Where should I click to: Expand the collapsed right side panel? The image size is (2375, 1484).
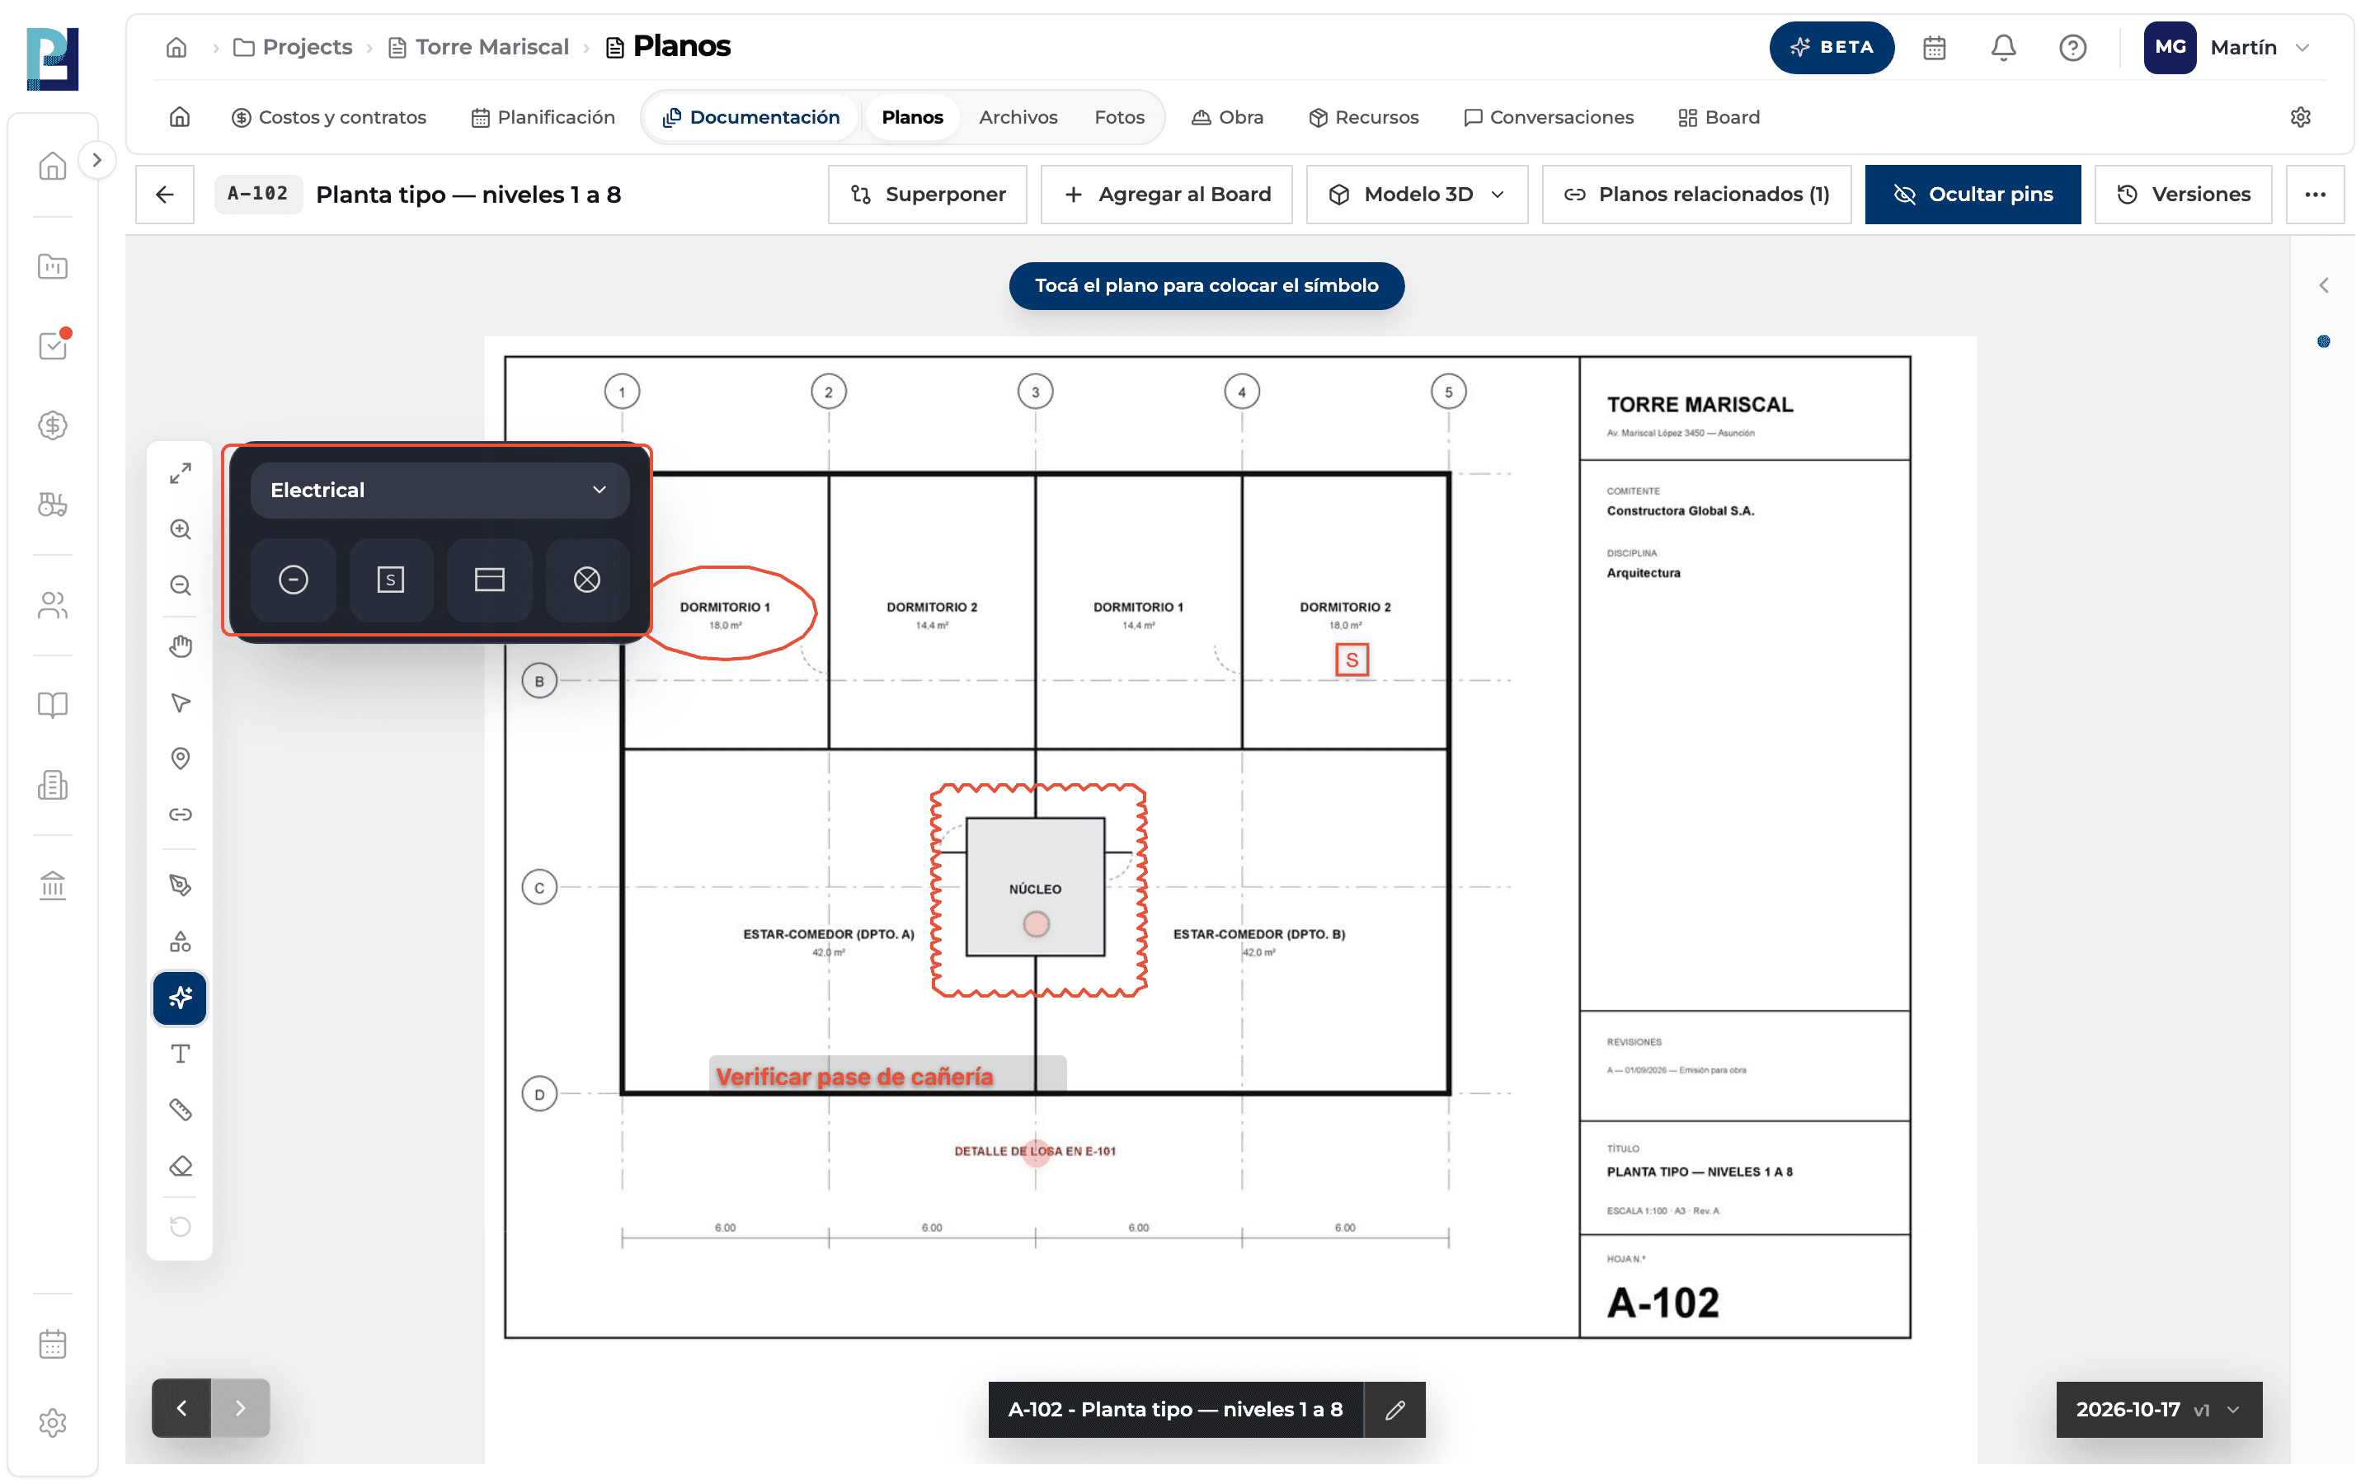pos(2323,285)
